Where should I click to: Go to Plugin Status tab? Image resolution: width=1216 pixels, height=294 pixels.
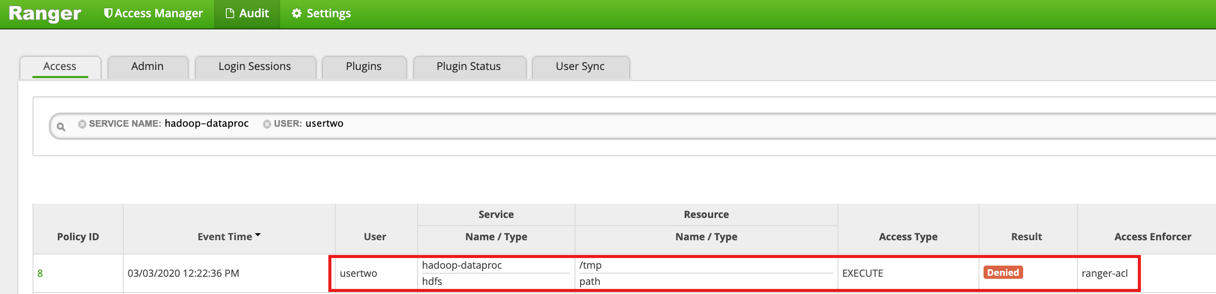(468, 66)
